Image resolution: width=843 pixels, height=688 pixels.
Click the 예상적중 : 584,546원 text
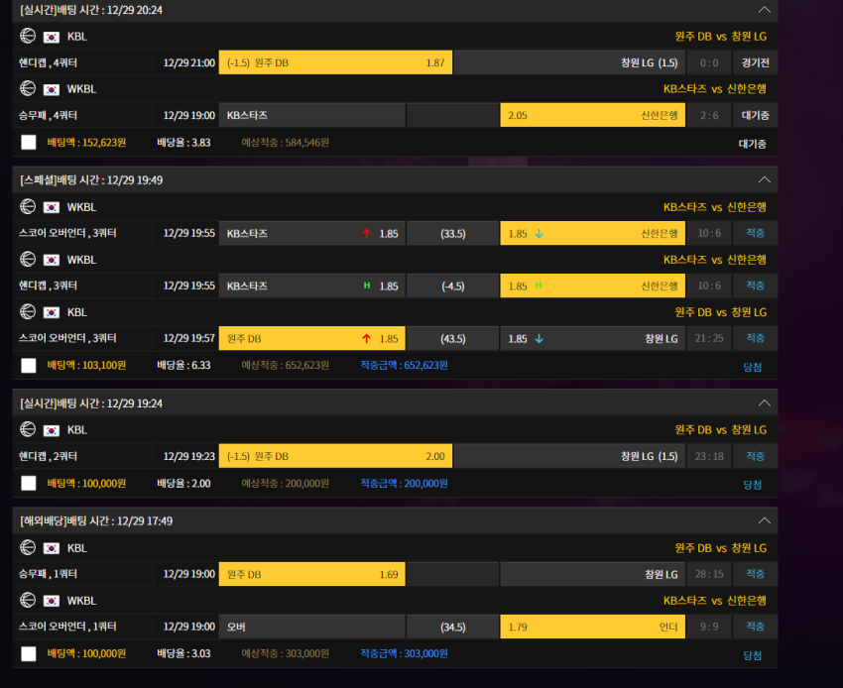(x=285, y=143)
